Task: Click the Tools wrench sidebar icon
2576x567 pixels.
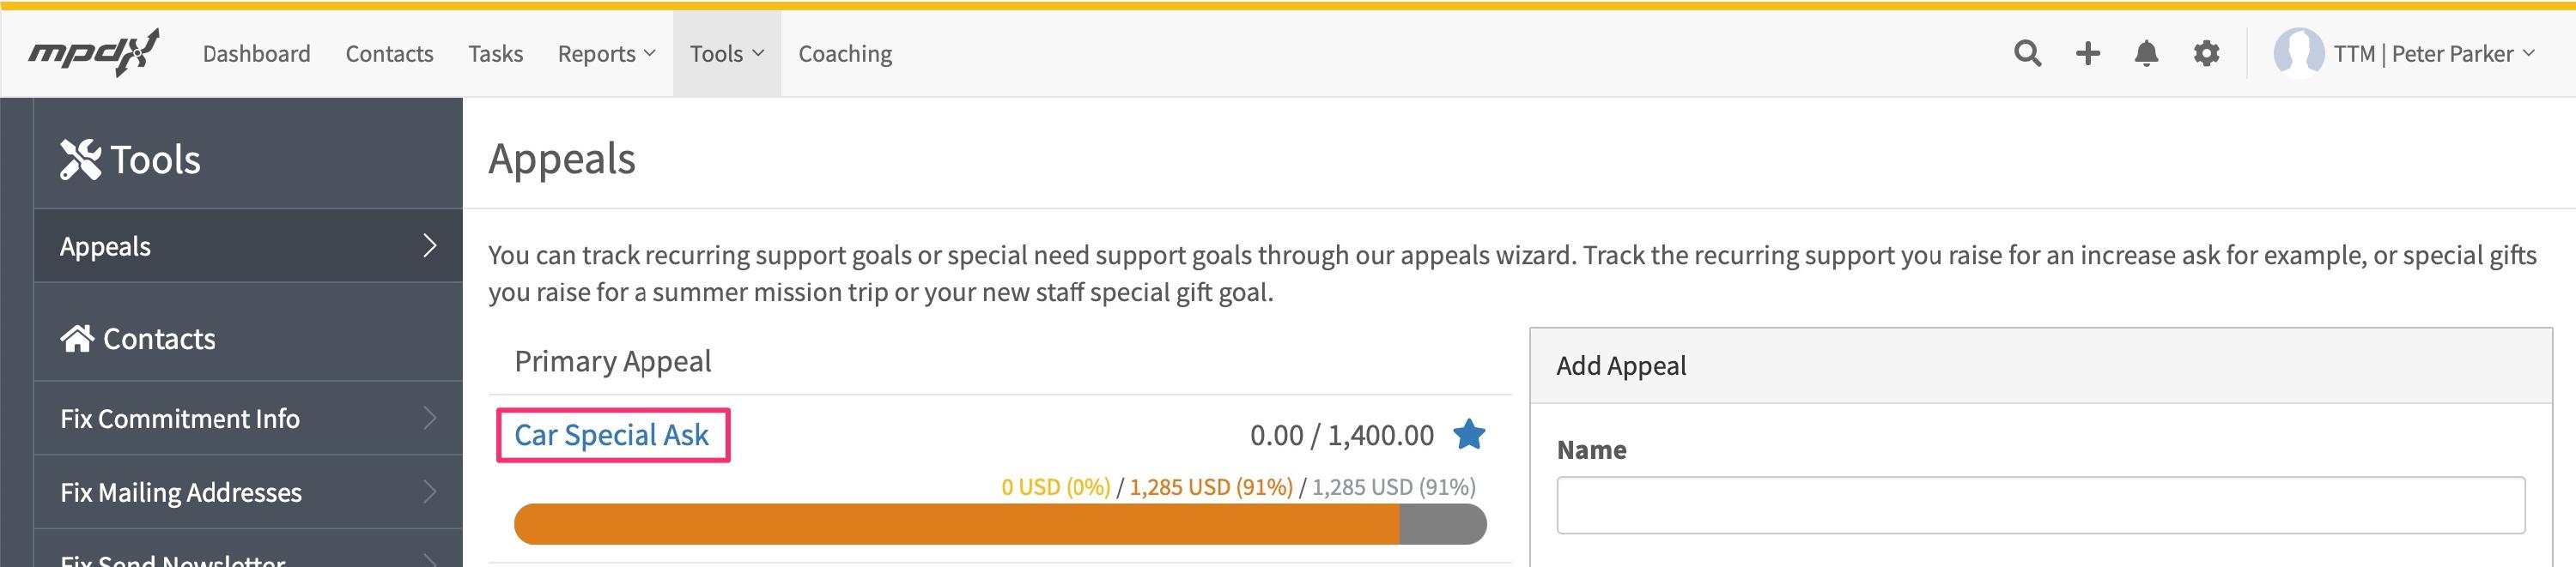Action: click(80, 160)
